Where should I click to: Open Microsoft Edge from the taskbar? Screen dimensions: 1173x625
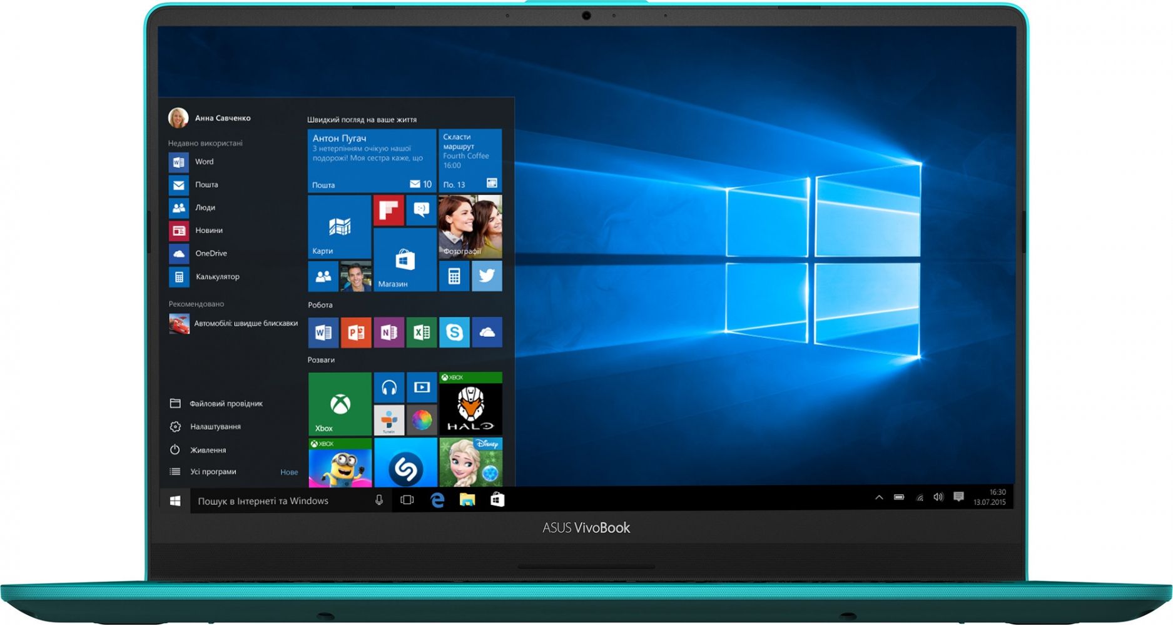pos(437,500)
